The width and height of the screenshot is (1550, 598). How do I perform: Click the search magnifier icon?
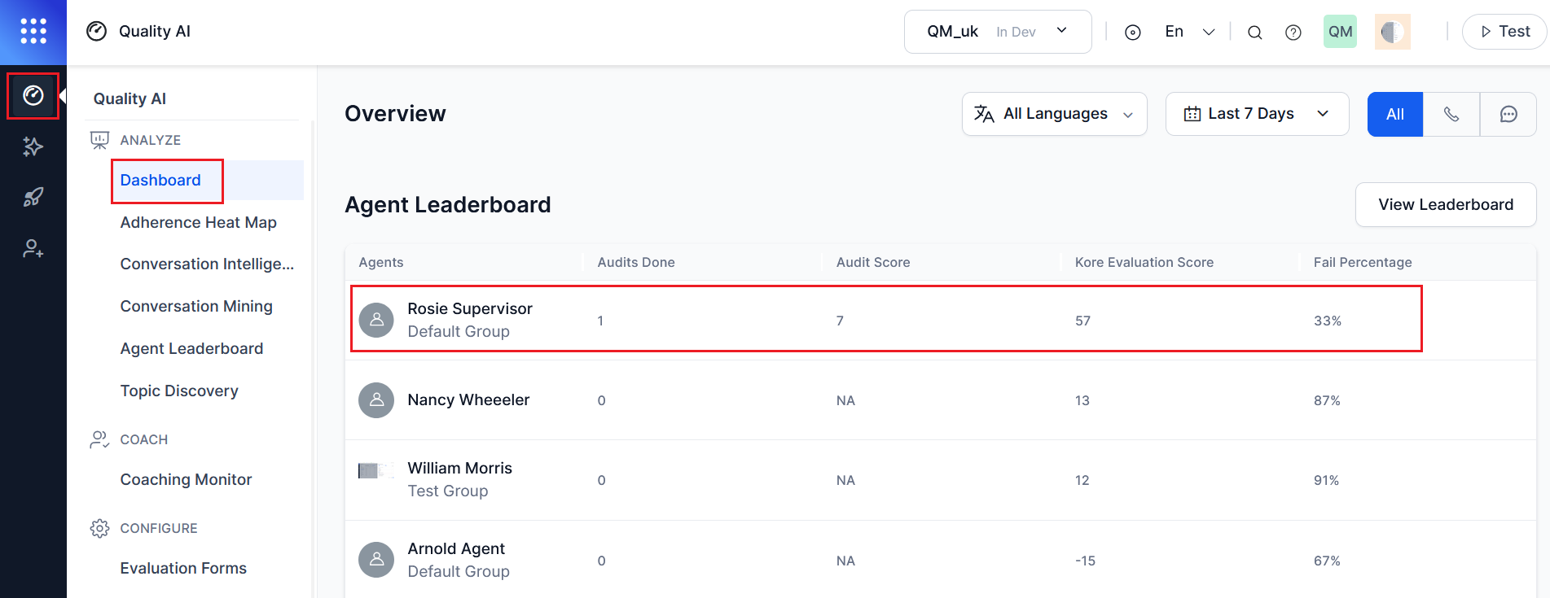(x=1254, y=33)
